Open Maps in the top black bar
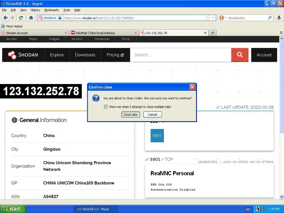Image resolution: width=284 pixels, height=213 pixels. point(33,39)
